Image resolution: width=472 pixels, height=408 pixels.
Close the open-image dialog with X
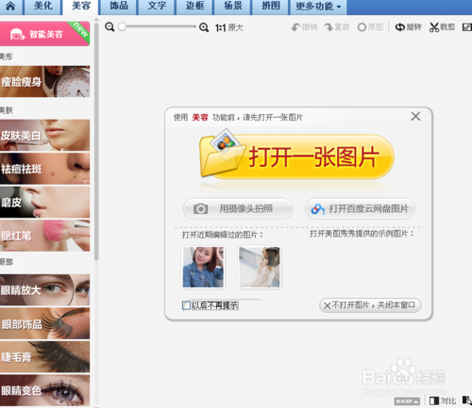click(x=415, y=117)
